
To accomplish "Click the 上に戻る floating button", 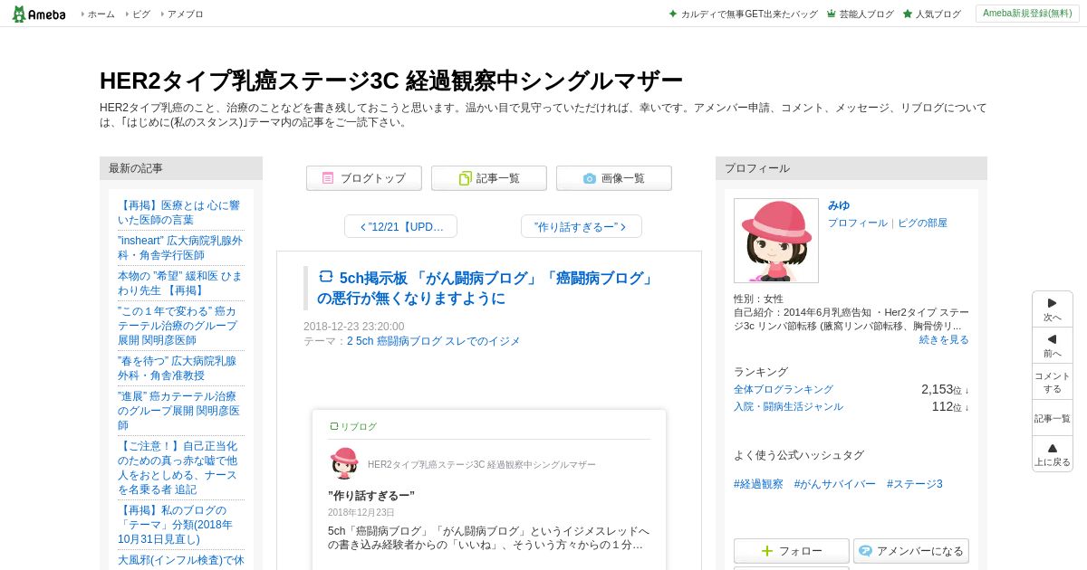I will pos(1053,454).
